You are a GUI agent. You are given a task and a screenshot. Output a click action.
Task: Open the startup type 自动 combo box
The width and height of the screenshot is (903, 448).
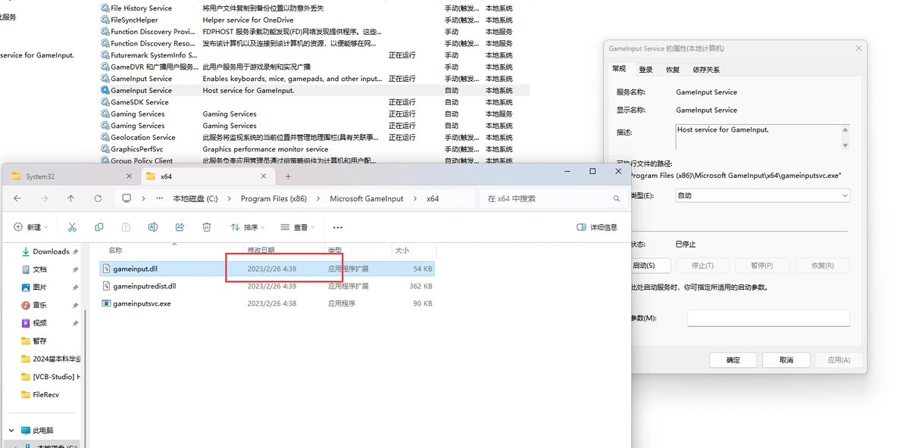[762, 195]
